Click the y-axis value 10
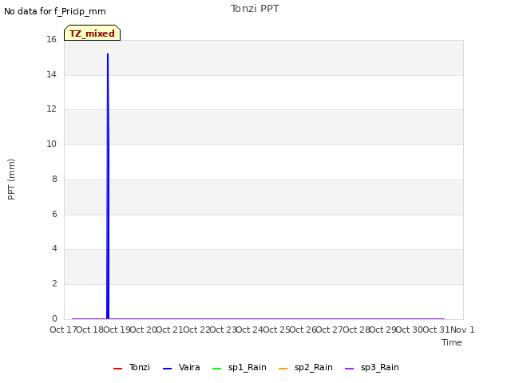 [51, 144]
